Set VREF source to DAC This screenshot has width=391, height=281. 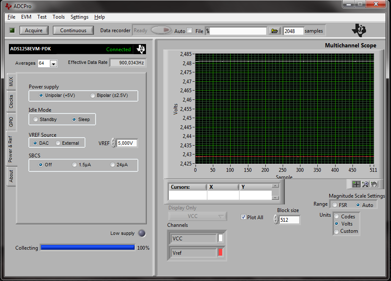[35, 143]
